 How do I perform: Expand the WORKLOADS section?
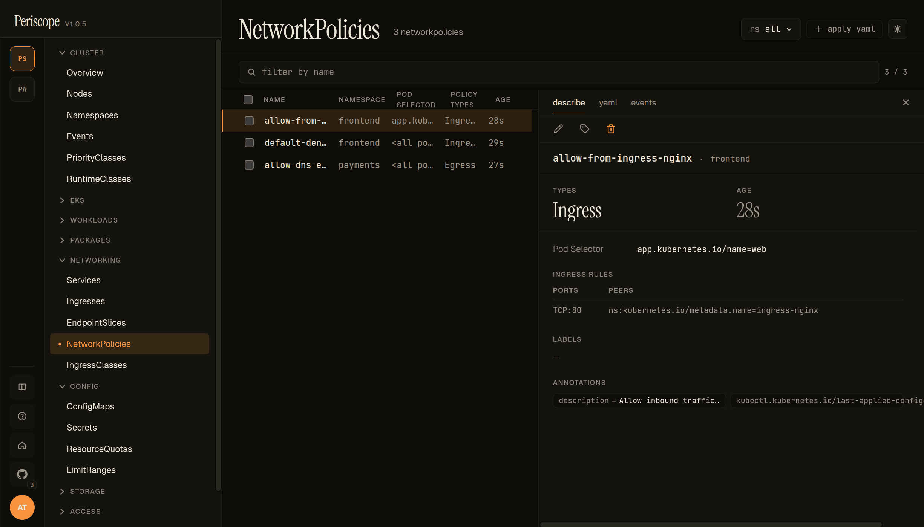(89, 220)
